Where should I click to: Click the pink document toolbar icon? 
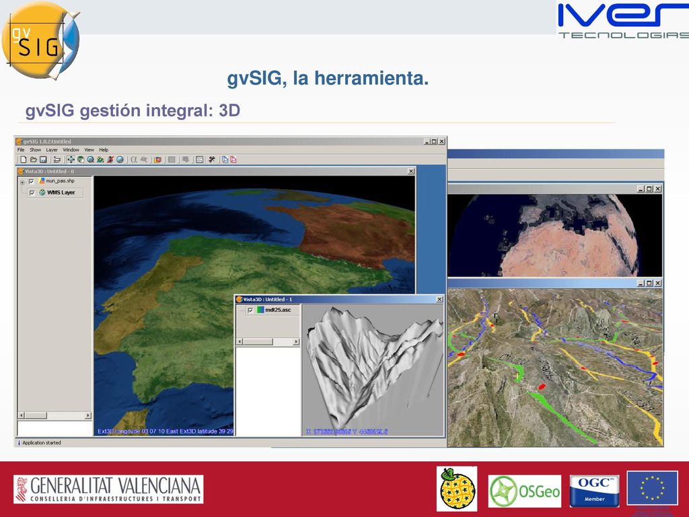point(233,160)
